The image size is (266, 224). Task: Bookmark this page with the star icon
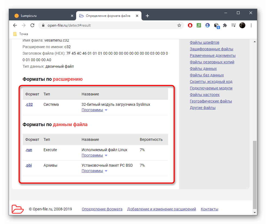point(179,25)
